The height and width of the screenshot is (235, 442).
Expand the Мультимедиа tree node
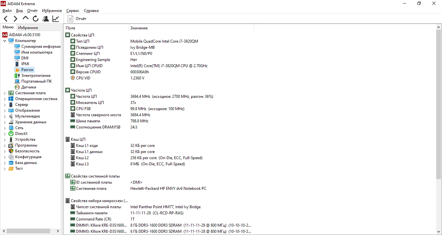click(x=5, y=116)
